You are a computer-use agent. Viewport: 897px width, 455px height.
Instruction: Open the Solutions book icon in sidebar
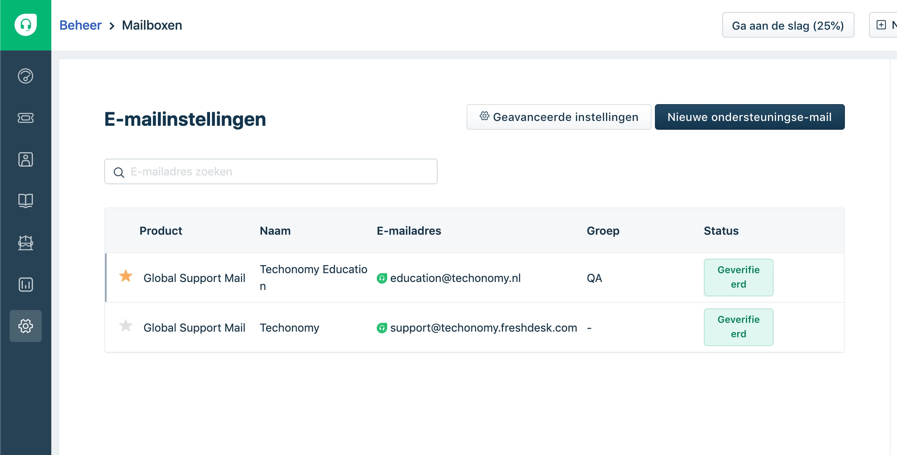[26, 201]
